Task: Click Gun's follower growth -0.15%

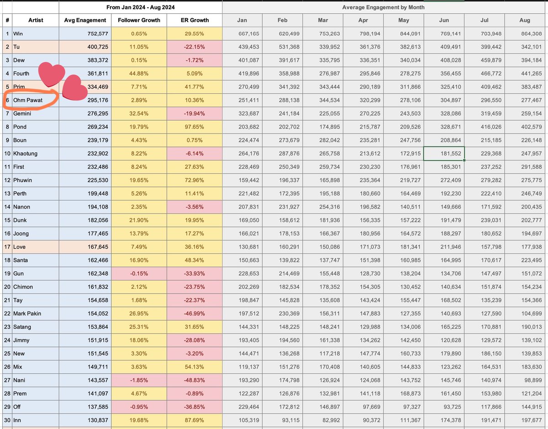Action: pyautogui.click(x=139, y=273)
